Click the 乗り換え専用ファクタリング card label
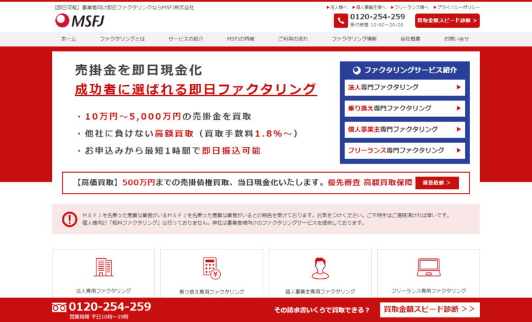532x322 pixels. [x=211, y=291]
